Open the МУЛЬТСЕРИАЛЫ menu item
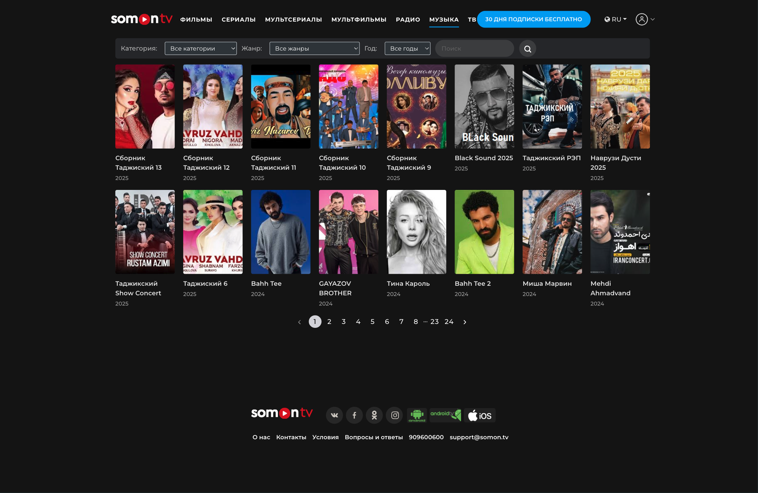This screenshot has height=493, width=758. coord(293,19)
